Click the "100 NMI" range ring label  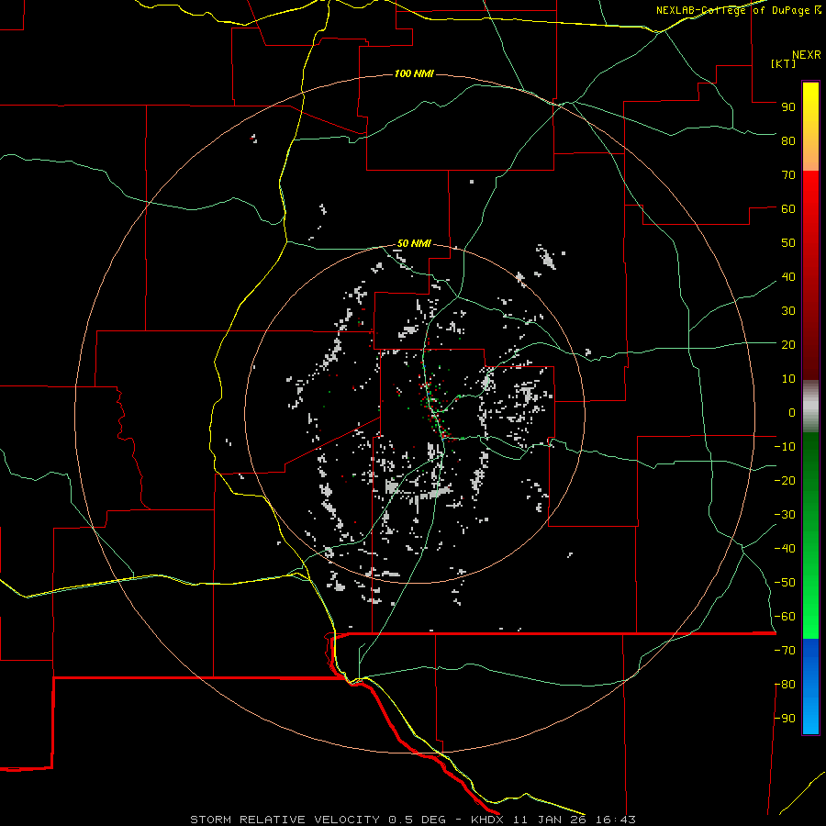pos(414,73)
